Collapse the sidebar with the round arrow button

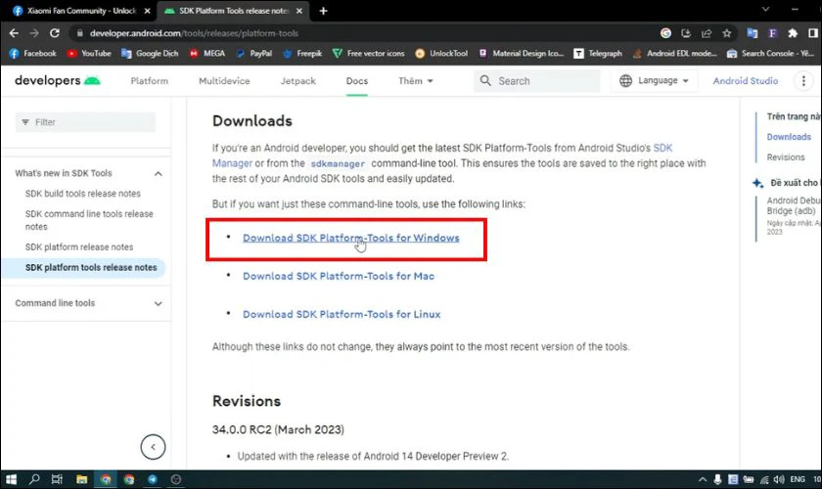(x=153, y=447)
